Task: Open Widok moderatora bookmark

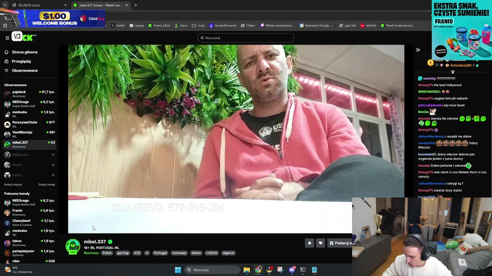Action: point(277,26)
